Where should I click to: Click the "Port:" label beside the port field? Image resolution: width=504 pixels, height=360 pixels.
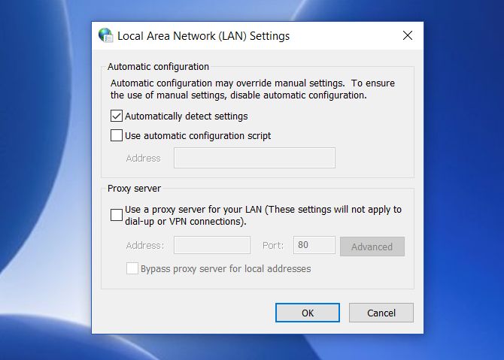coord(273,245)
